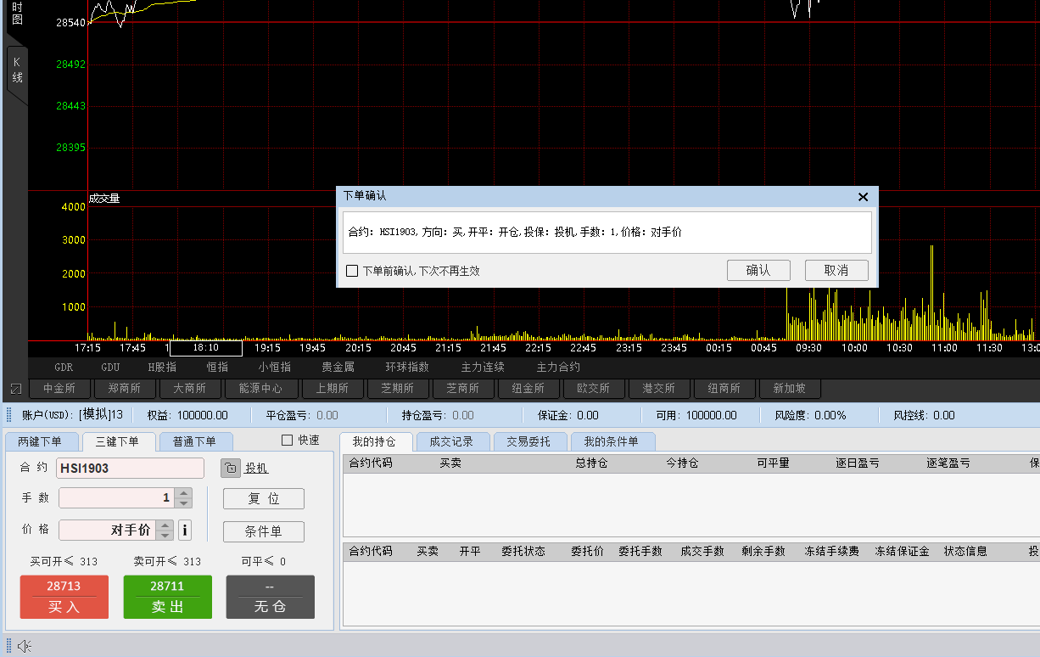Click the 价格 spinner up arrow

165,525
